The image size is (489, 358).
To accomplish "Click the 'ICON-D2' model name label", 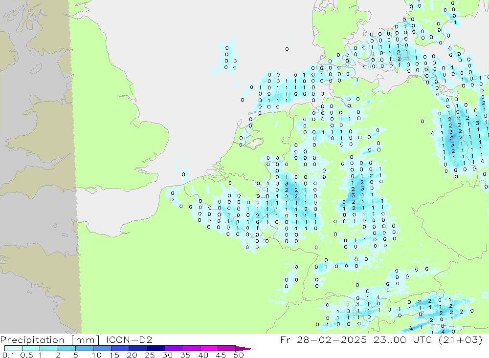I will coord(129,339).
